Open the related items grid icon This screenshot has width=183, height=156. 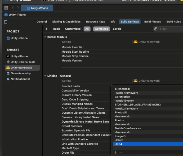tap(6, 8)
